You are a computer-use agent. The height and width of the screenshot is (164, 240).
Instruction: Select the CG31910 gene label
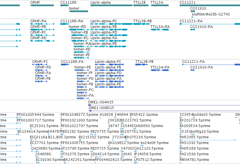click(x=198, y=8)
